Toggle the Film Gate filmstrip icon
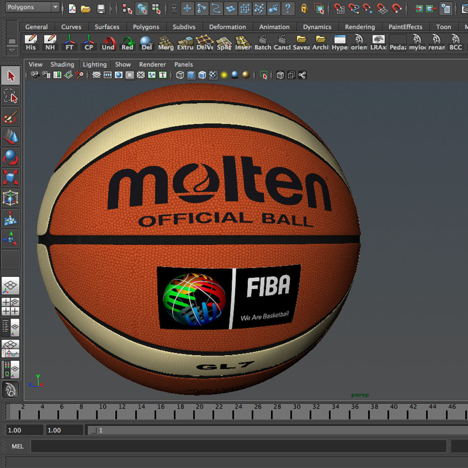Viewport: 468px width, 468px height. (x=108, y=75)
